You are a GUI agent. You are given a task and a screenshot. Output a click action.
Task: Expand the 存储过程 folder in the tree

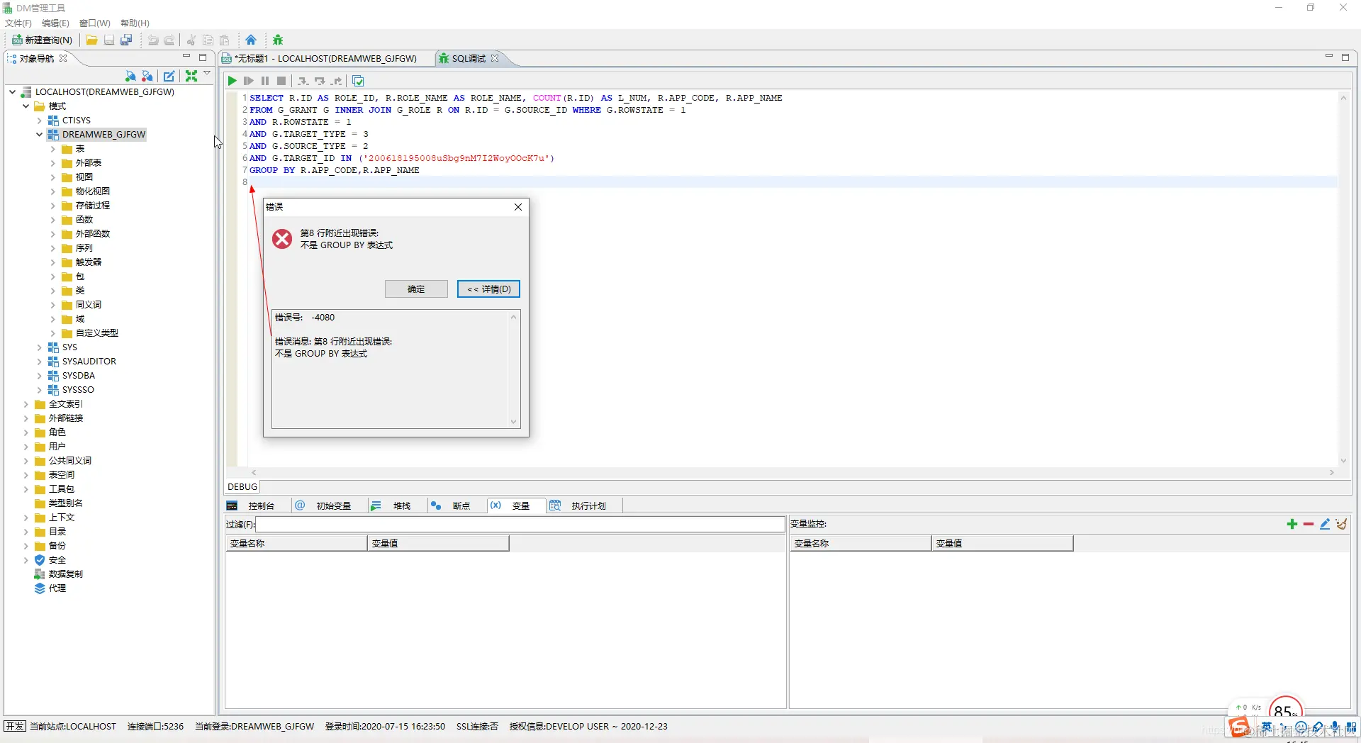52,206
